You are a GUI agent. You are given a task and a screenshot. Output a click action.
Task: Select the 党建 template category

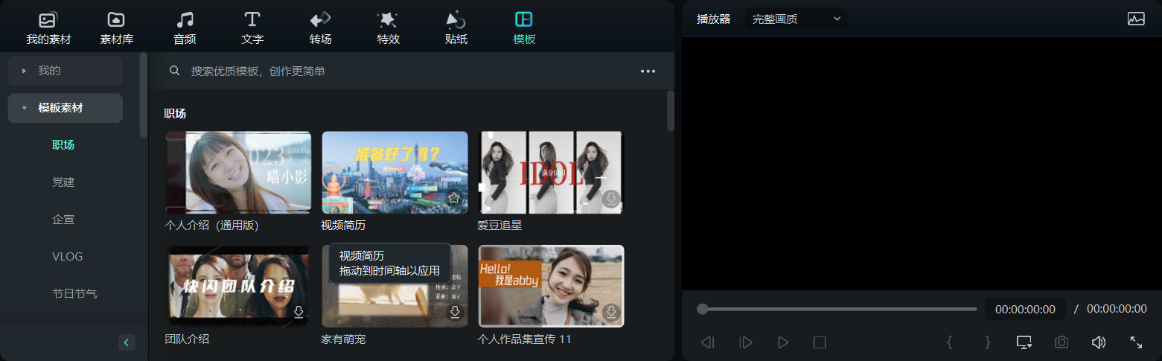[63, 182]
